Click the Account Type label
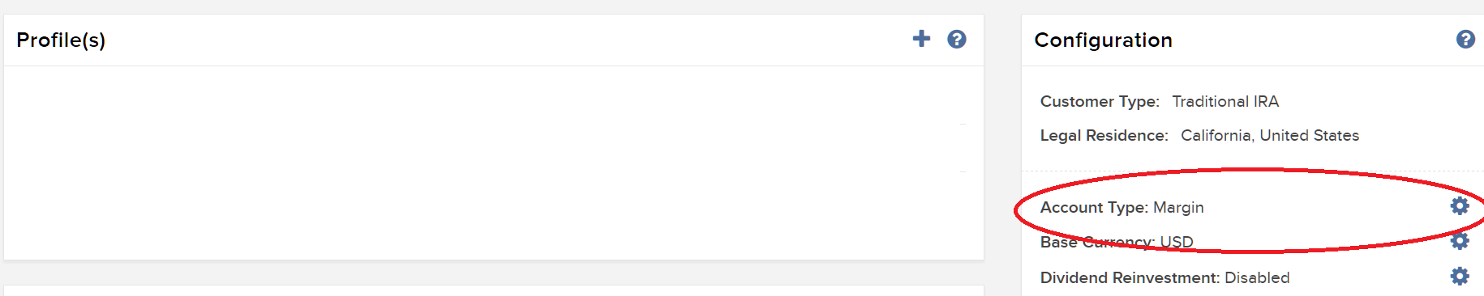The image size is (1484, 296). click(1094, 208)
